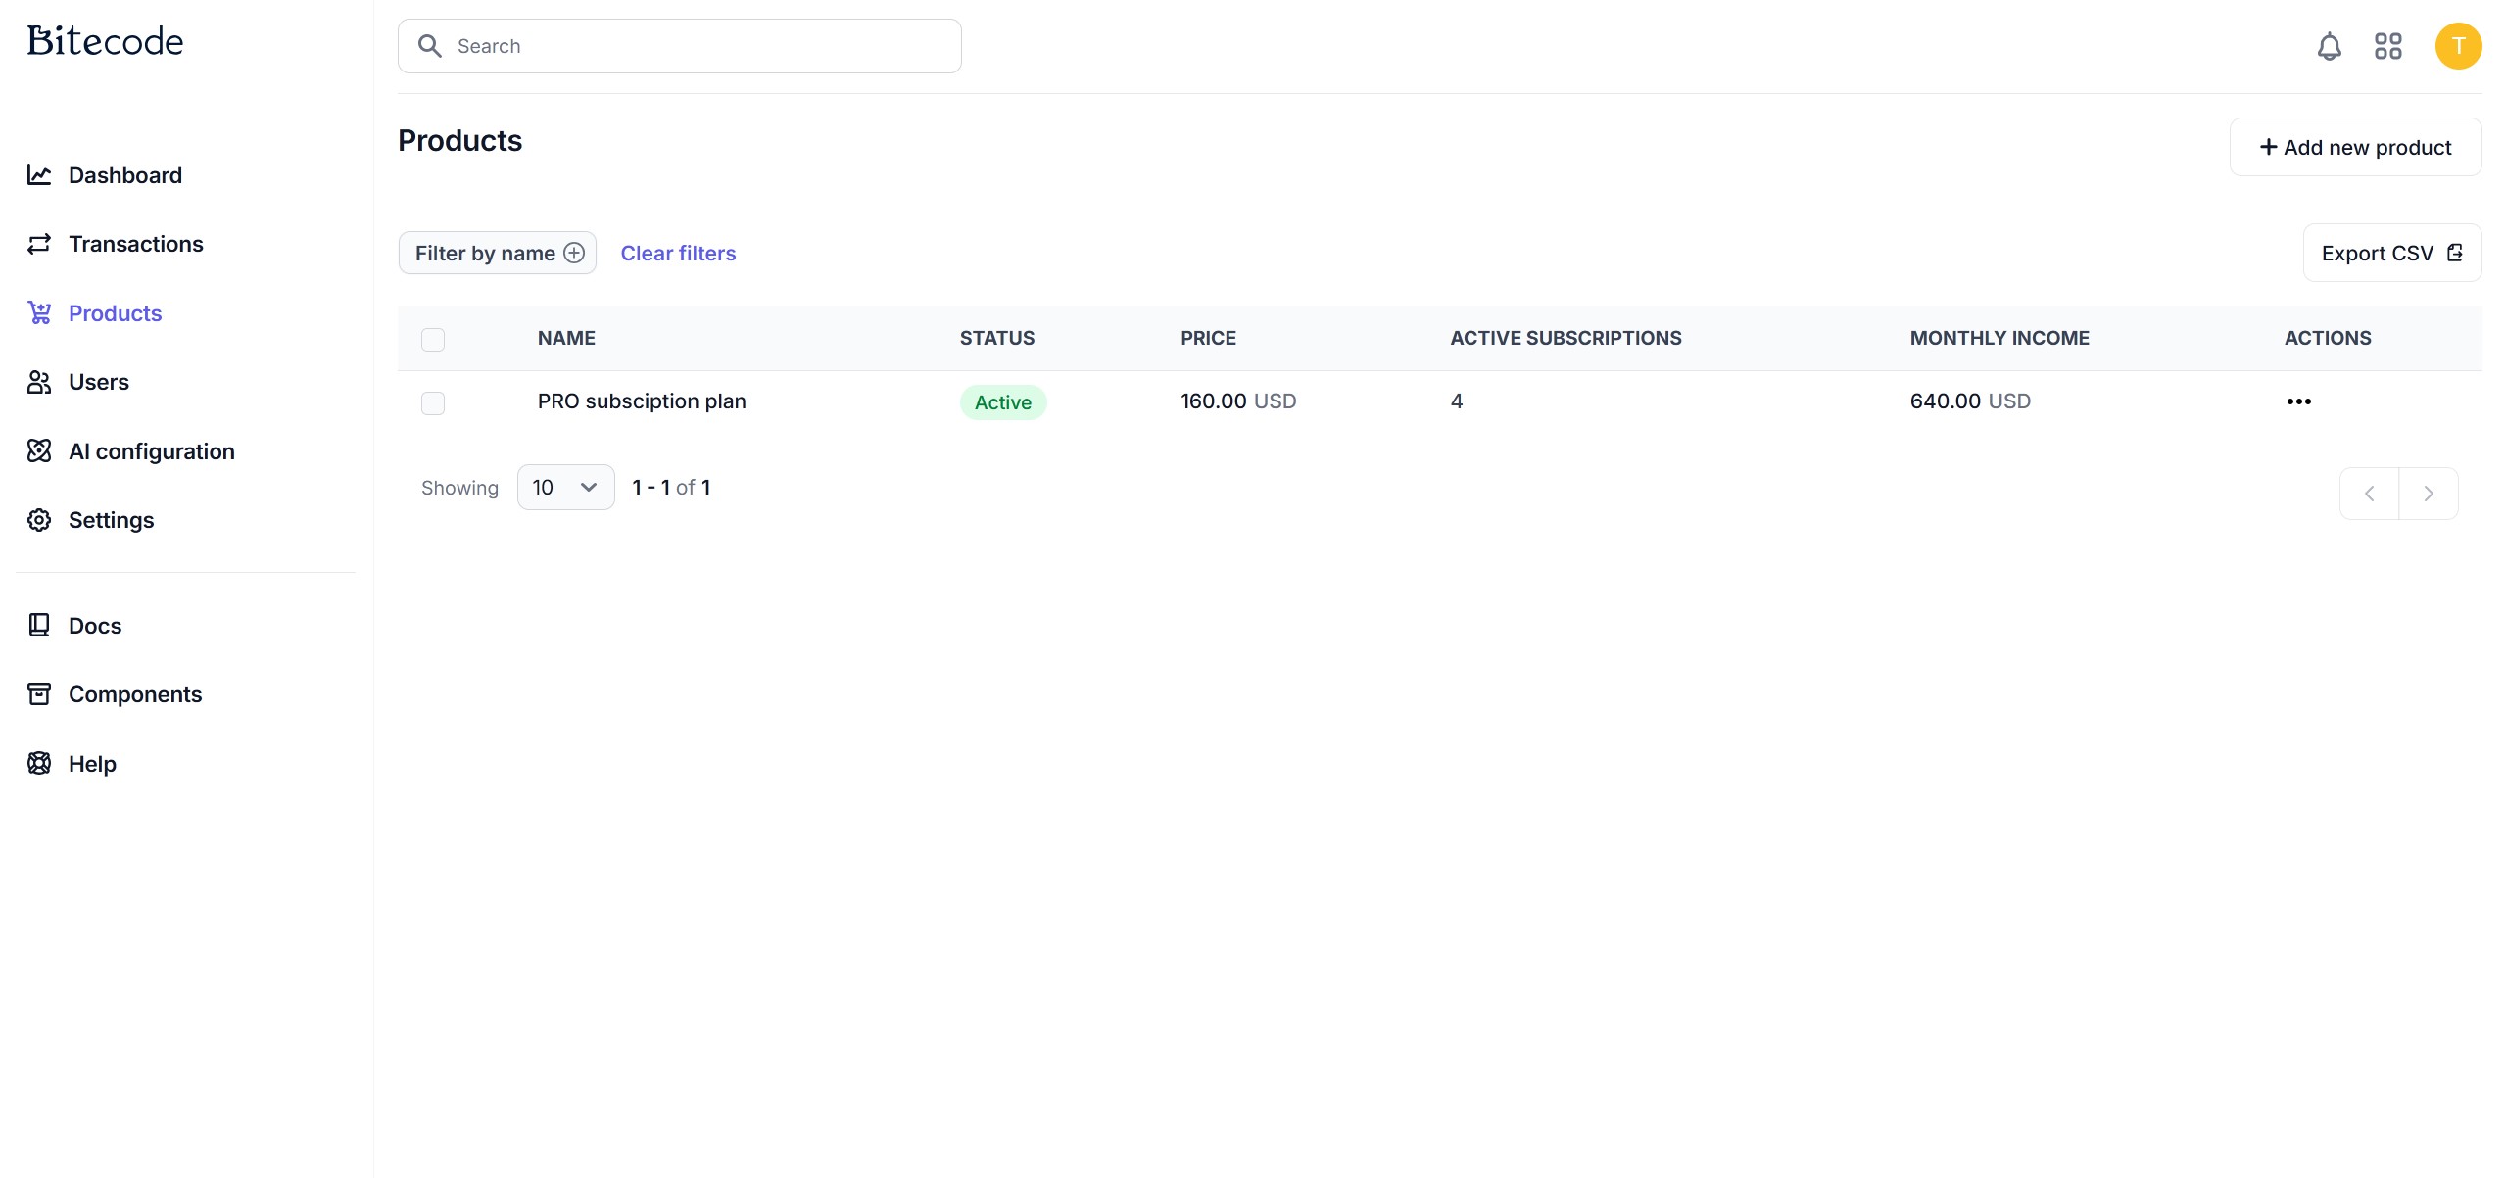Click the AI configuration atom icon
The width and height of the screenshot is (2505, 1178).
[x=39, y=451]
